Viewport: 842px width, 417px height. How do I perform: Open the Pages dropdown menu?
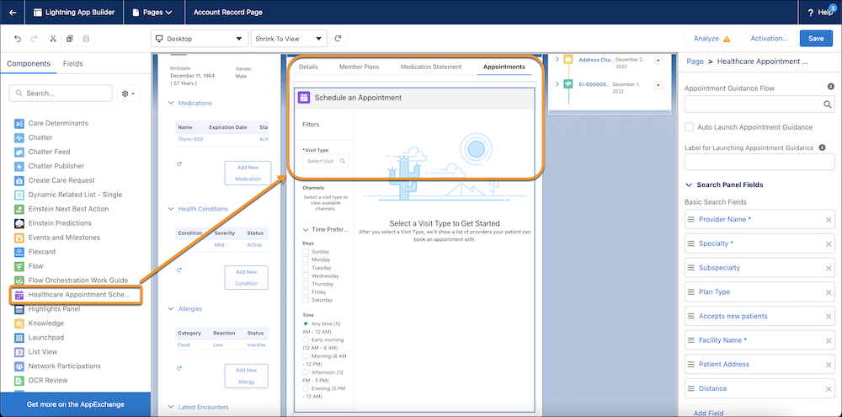(154, 13)
